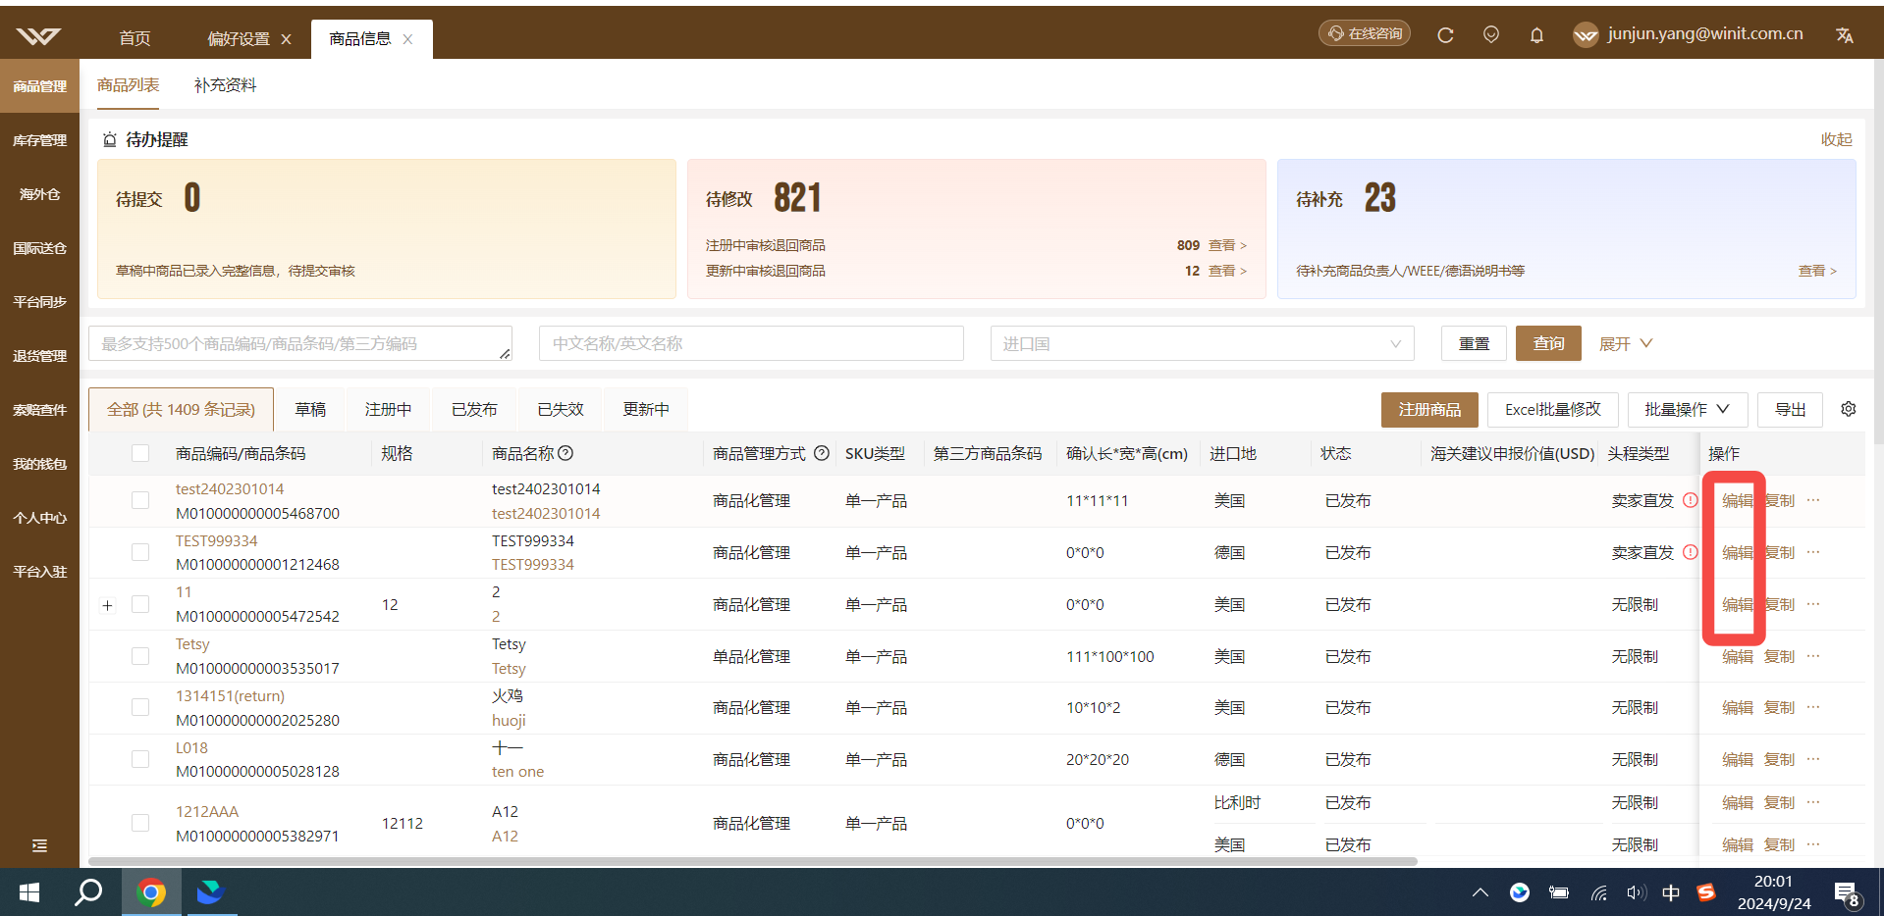Open 库存管理 in the sidebar
Image resolution: width=1884 pixels, height=916 pixels.
(39, 140)
